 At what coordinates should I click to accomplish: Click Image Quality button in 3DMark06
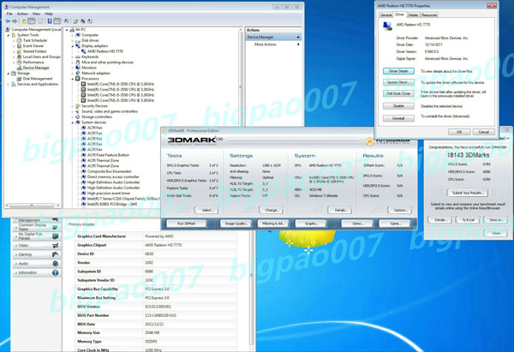tap(236, 224)
